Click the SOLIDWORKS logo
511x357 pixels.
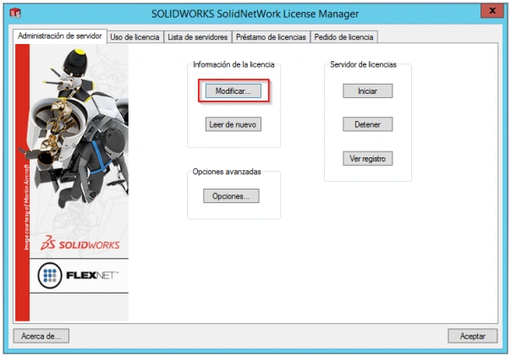(80, 244)
